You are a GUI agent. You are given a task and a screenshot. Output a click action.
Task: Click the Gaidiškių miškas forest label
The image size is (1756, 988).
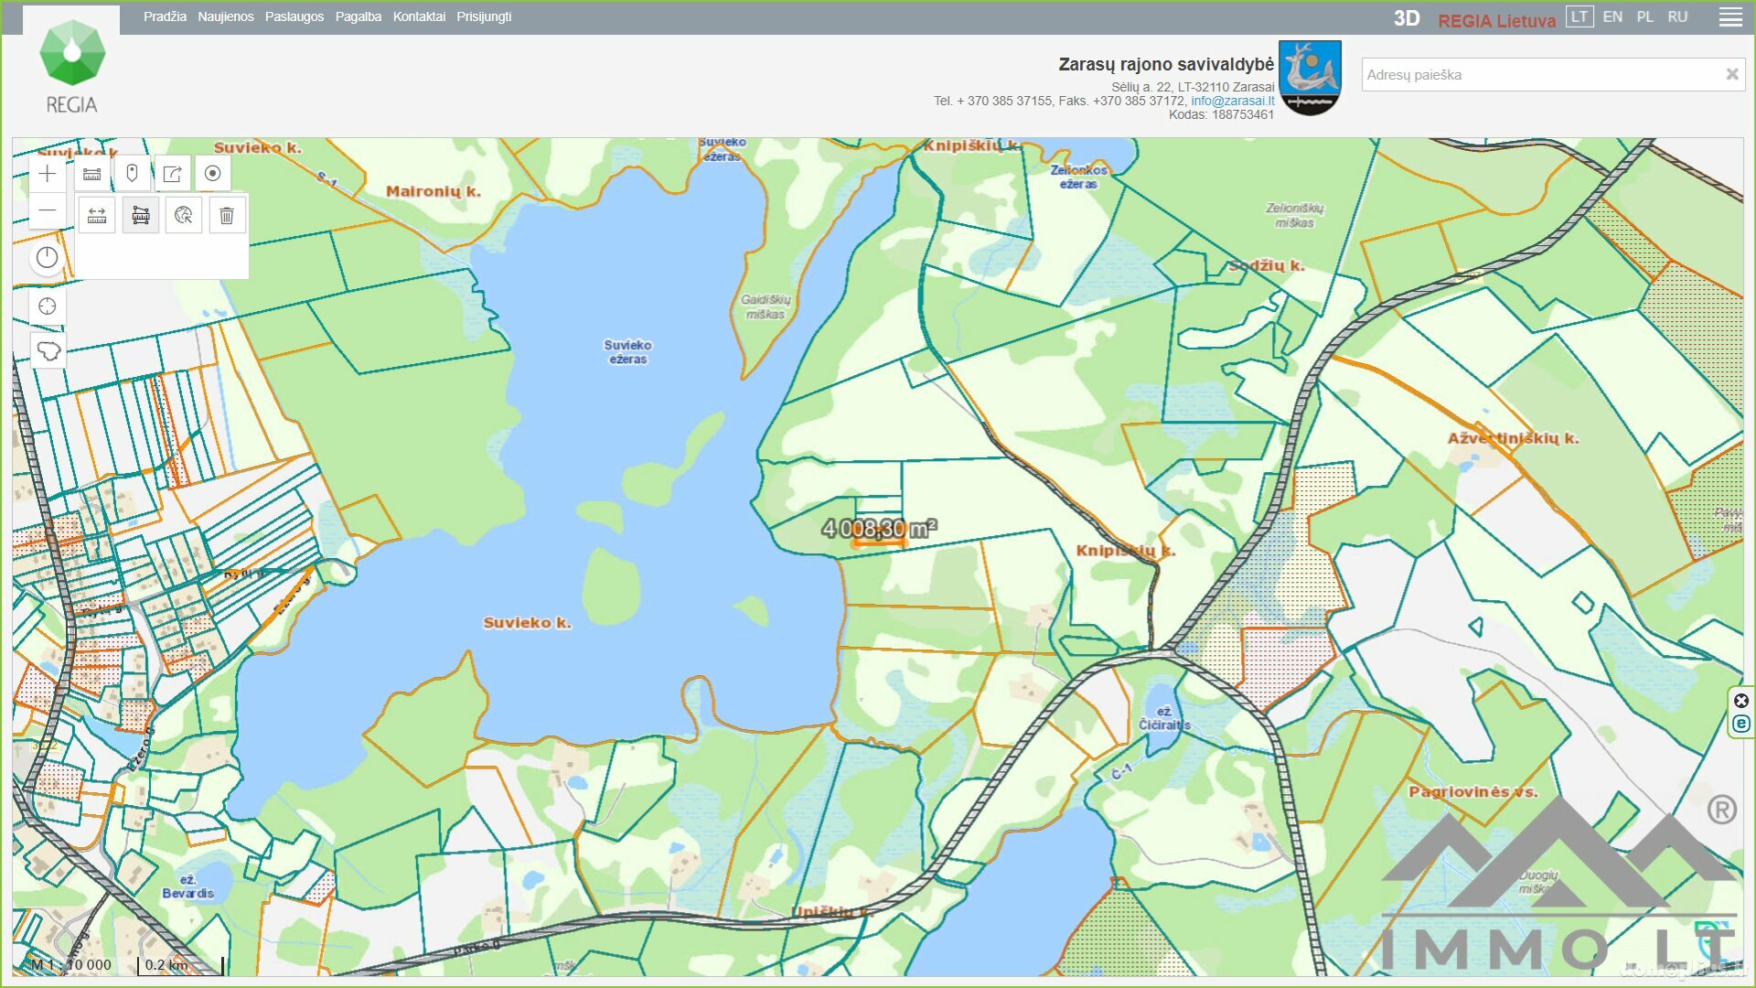(x=766, y=306)
